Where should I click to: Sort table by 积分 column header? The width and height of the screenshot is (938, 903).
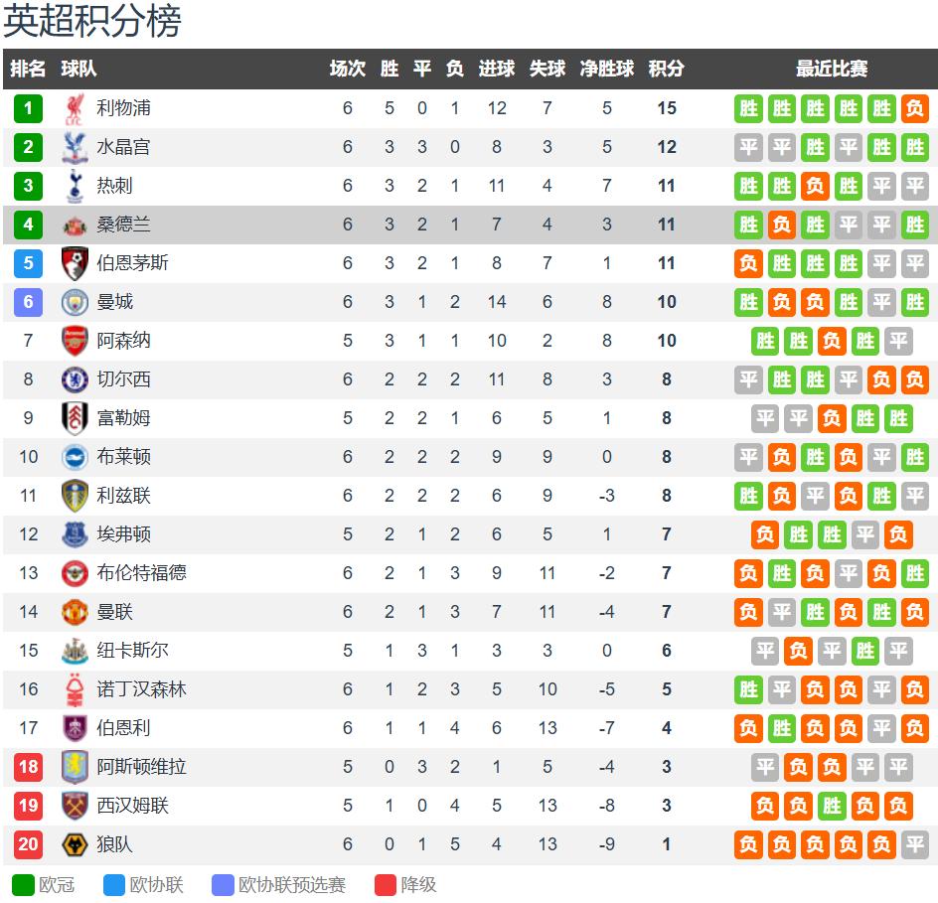(x=666, y=69)
